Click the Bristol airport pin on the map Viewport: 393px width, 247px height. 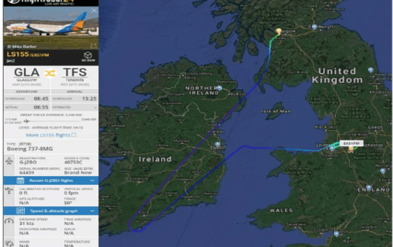point(336,234)
